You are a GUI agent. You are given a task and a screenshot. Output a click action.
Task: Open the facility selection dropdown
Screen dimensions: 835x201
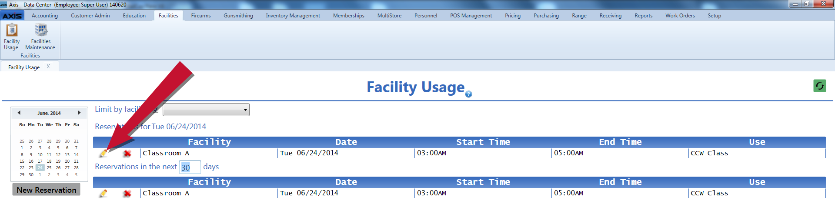coord(206,110)
